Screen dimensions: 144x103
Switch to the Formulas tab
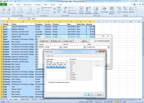pos(38,4)
